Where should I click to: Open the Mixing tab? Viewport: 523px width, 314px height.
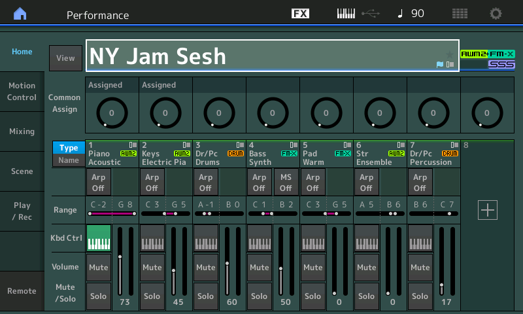coord(22,131)
